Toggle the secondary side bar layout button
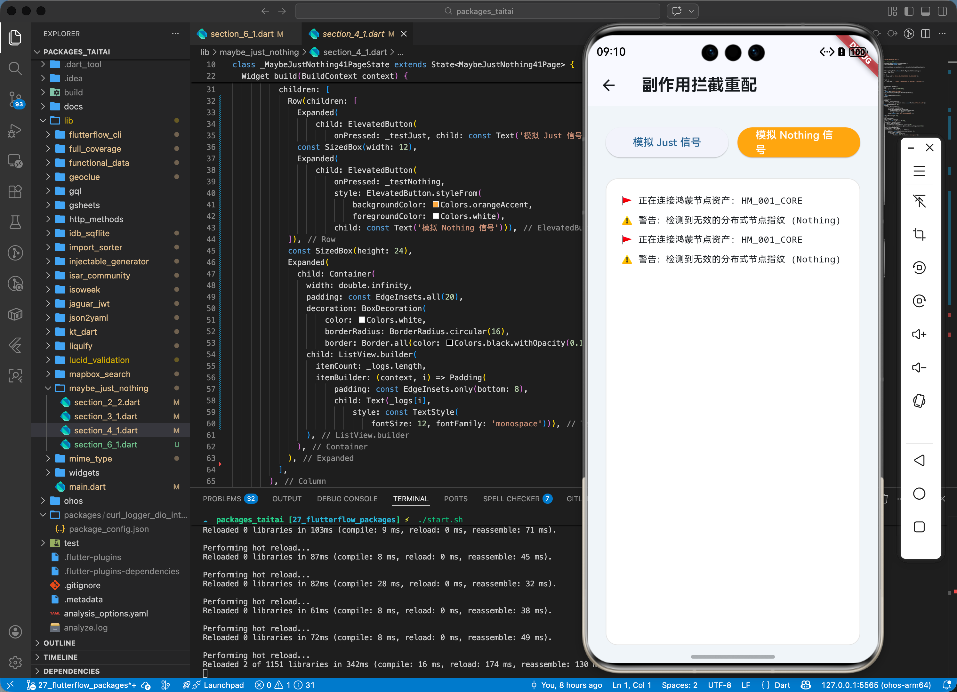957x692 pixels. tap(942, 12)
